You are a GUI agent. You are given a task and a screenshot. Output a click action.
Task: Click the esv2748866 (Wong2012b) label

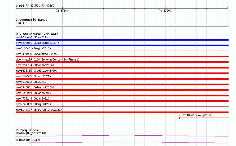pos(196,115)
